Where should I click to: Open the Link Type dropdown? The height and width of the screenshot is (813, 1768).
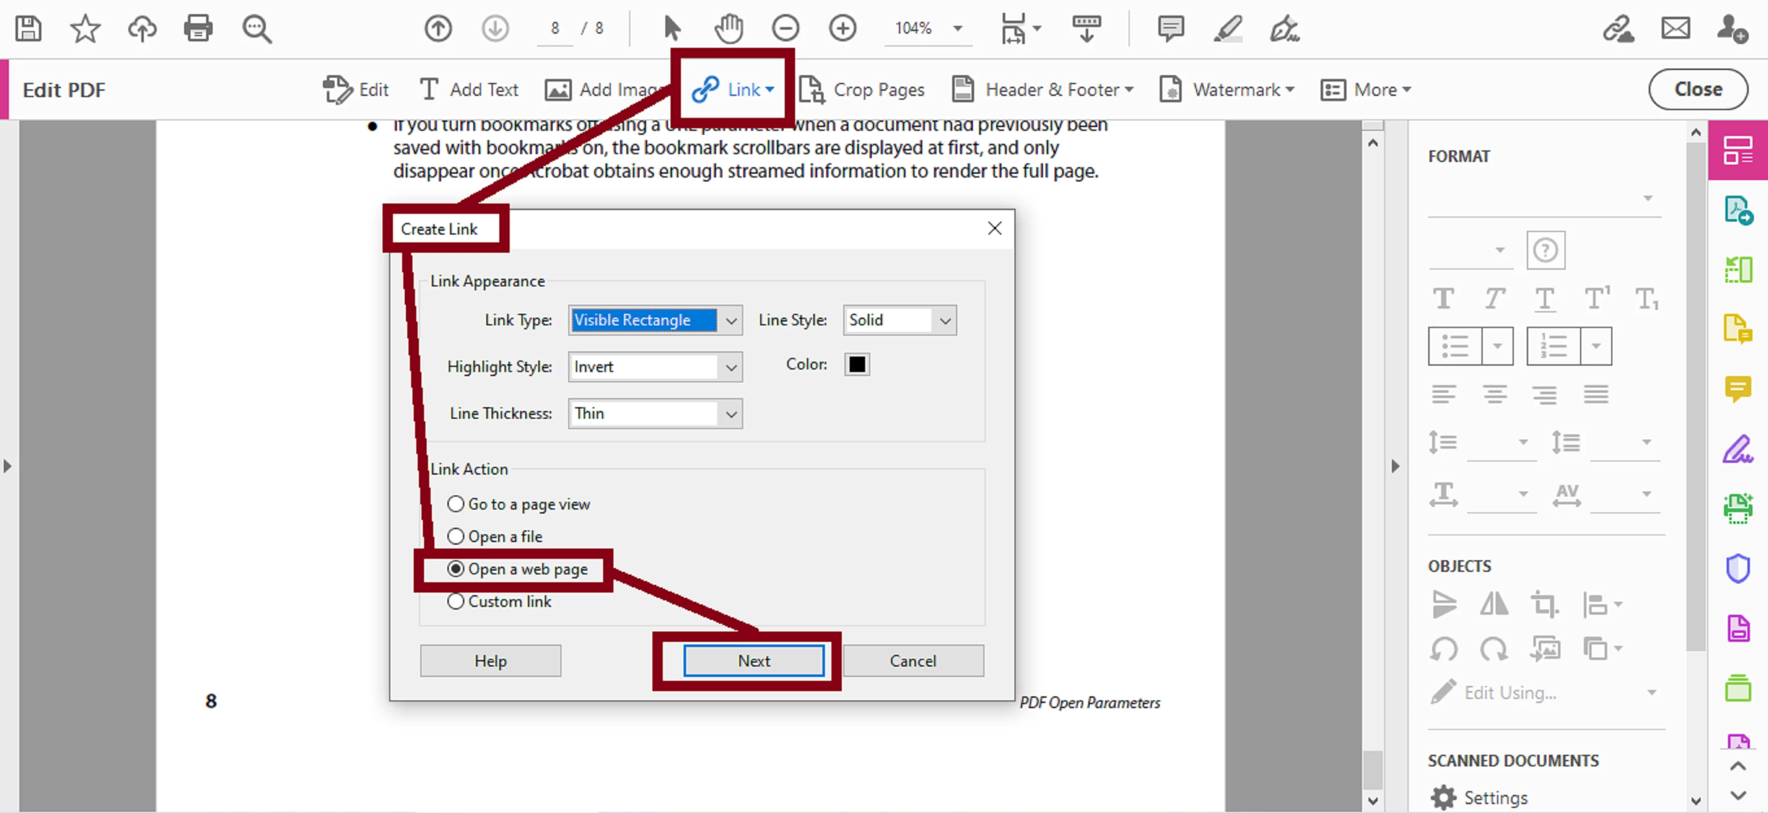[731, 321]
